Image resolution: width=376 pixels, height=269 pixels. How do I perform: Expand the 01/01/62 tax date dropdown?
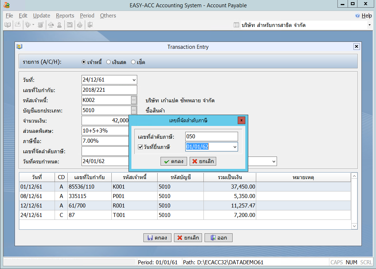235,147
